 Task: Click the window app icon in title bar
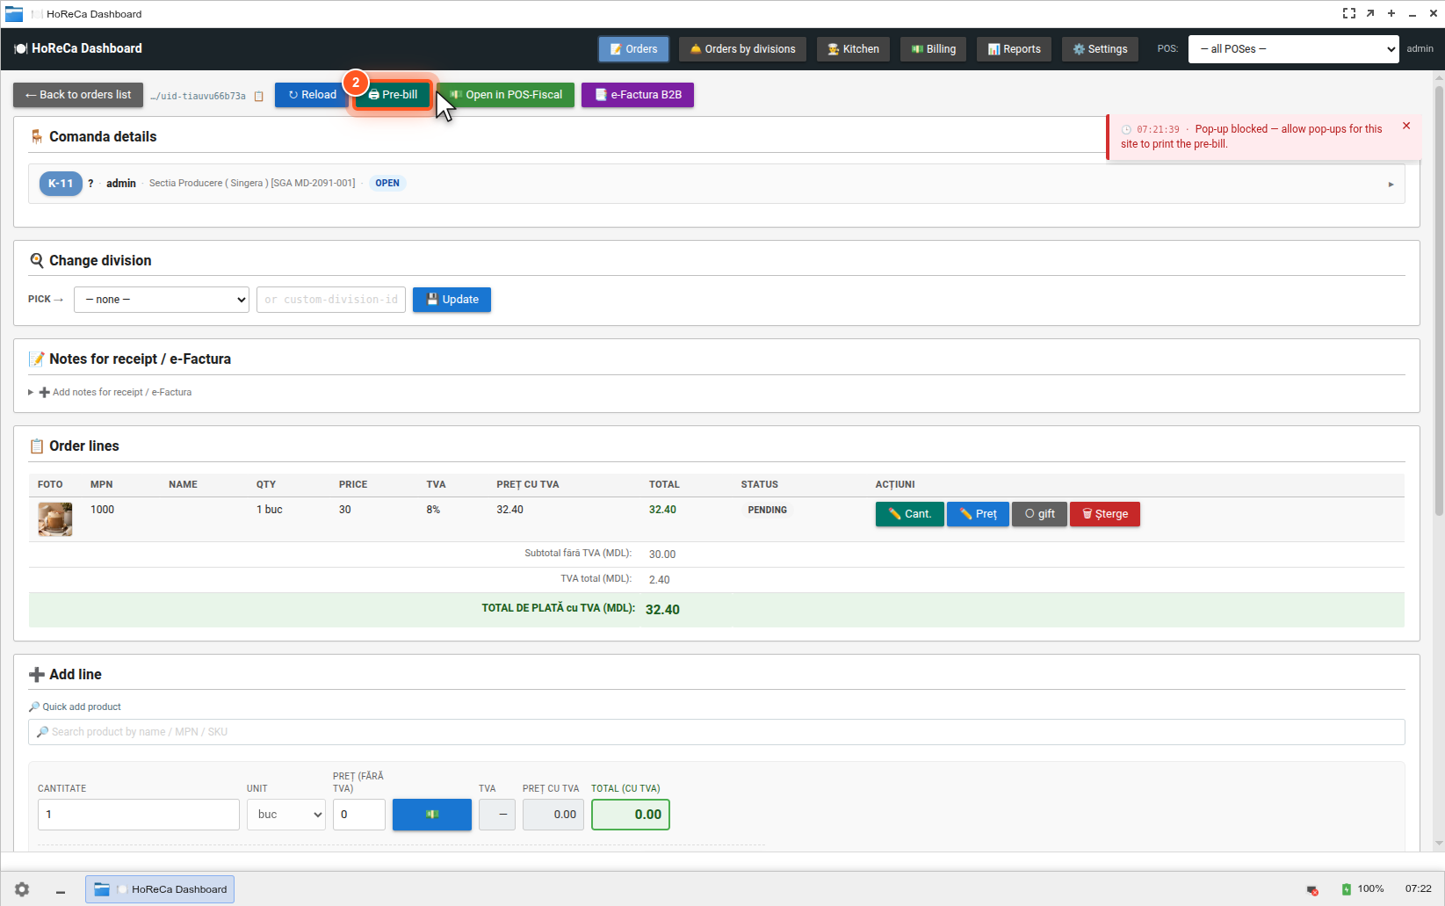14,14
